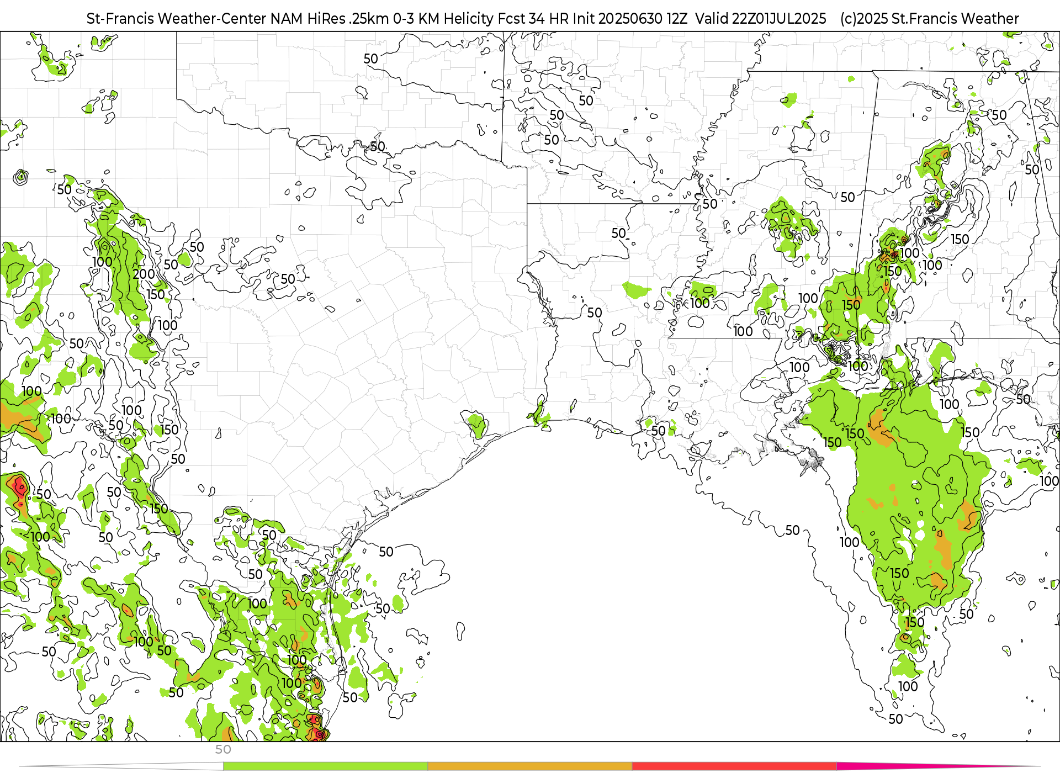The image size is (1060, 773).
Task: Click the green segment of the color bar
Action: pos(325,766)
